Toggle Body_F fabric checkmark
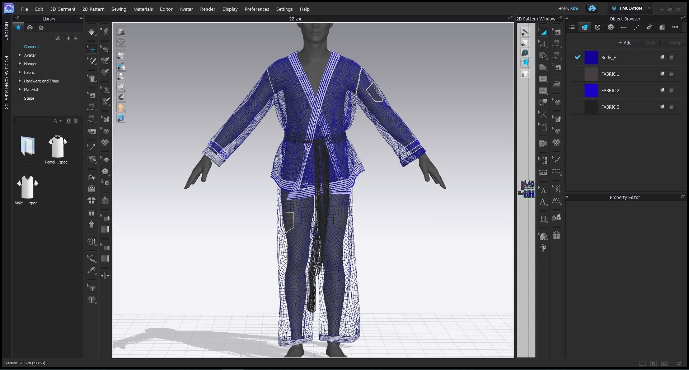The image size is (689, 370). click(577, 57)
